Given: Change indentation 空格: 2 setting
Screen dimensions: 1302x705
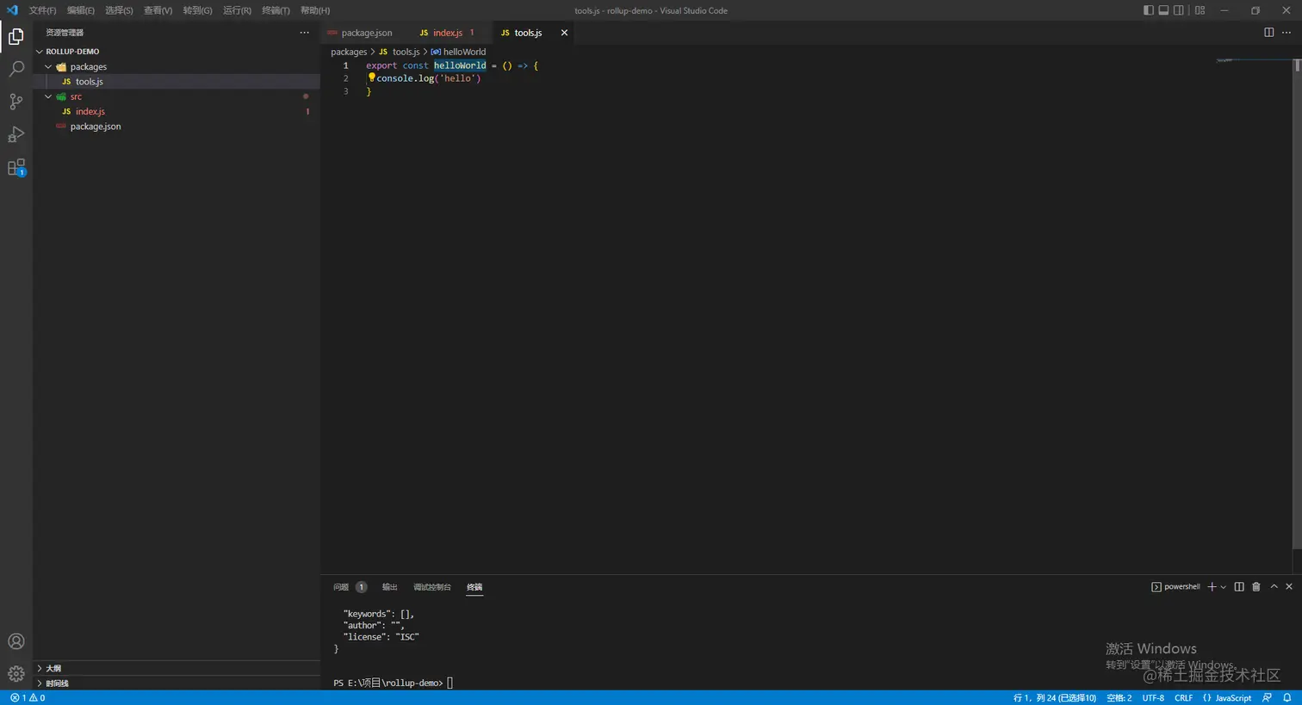Looking at the screenshot, I should point(1119,698).
